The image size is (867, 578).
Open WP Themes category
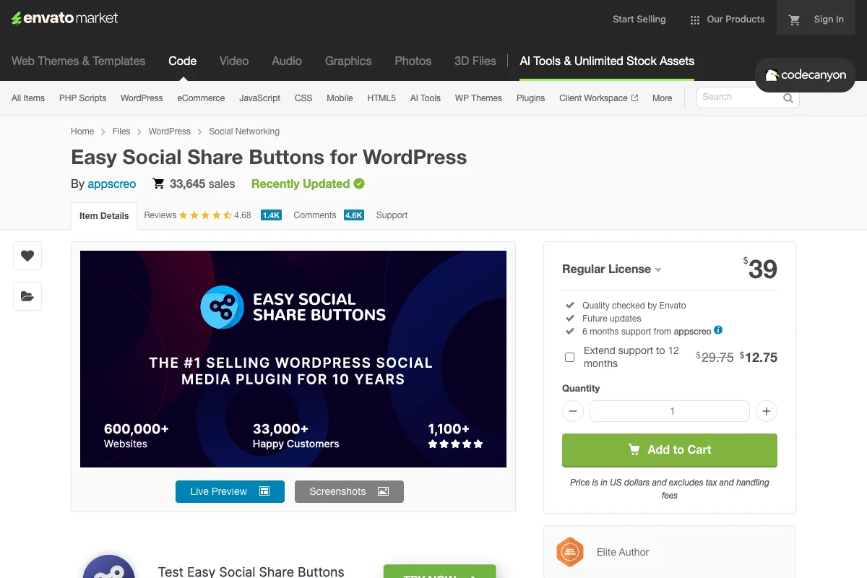[478, 98]
